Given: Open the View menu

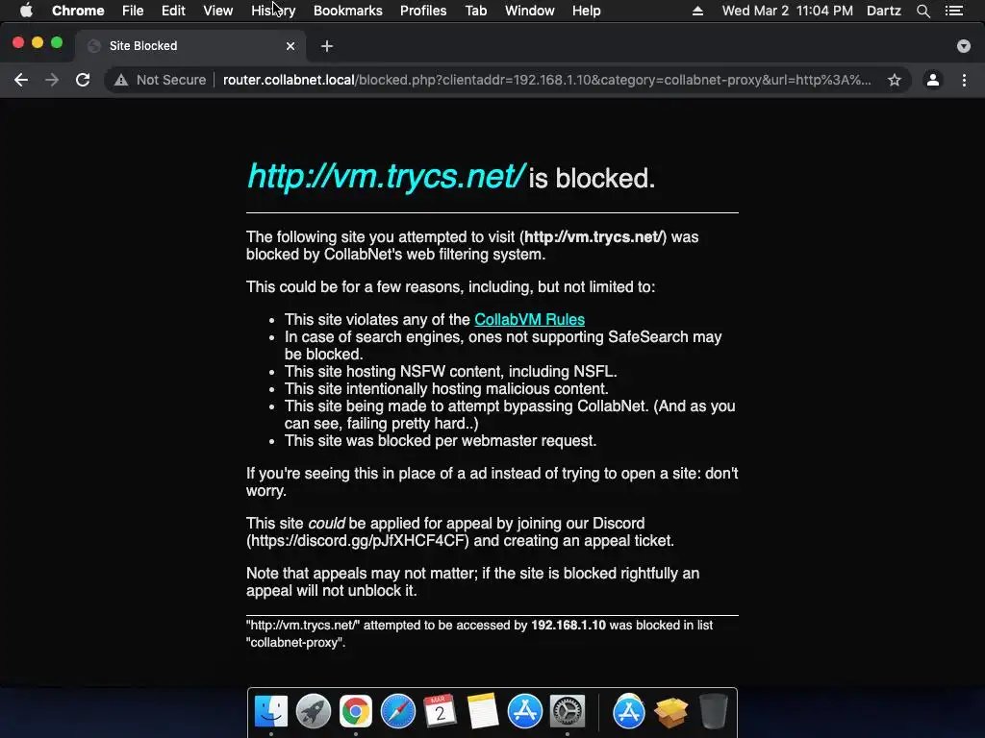Looking at the screenshot, I should (218, 11).
